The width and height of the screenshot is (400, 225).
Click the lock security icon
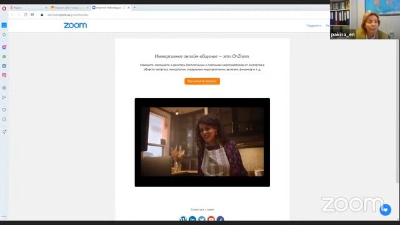click(42, 15)
